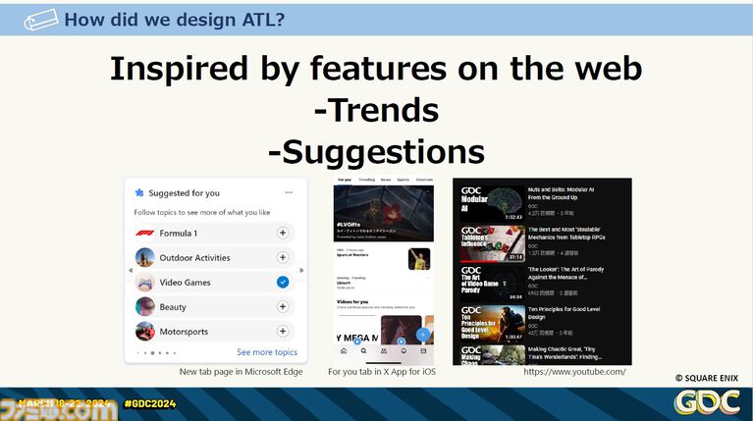
Task: Open Messages icon in X bottom bar
Action: [x=423, y=350]
